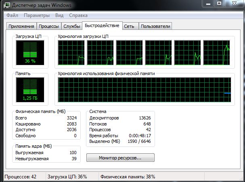This screenshot has height=182, width=245.
Task: Click the Кэшировано value 2083
Action: pyautogui.click(x=72, y=124)
